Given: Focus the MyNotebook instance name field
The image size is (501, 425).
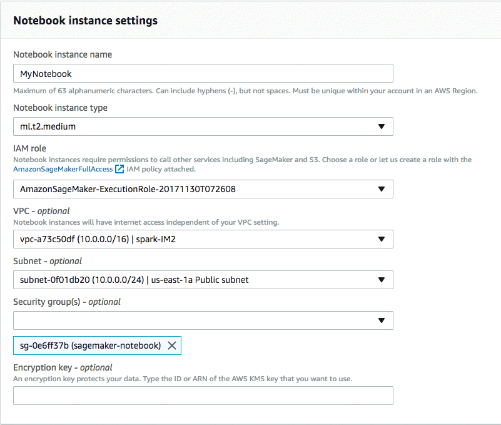Looking at the screenshot, I should point(203,74).
